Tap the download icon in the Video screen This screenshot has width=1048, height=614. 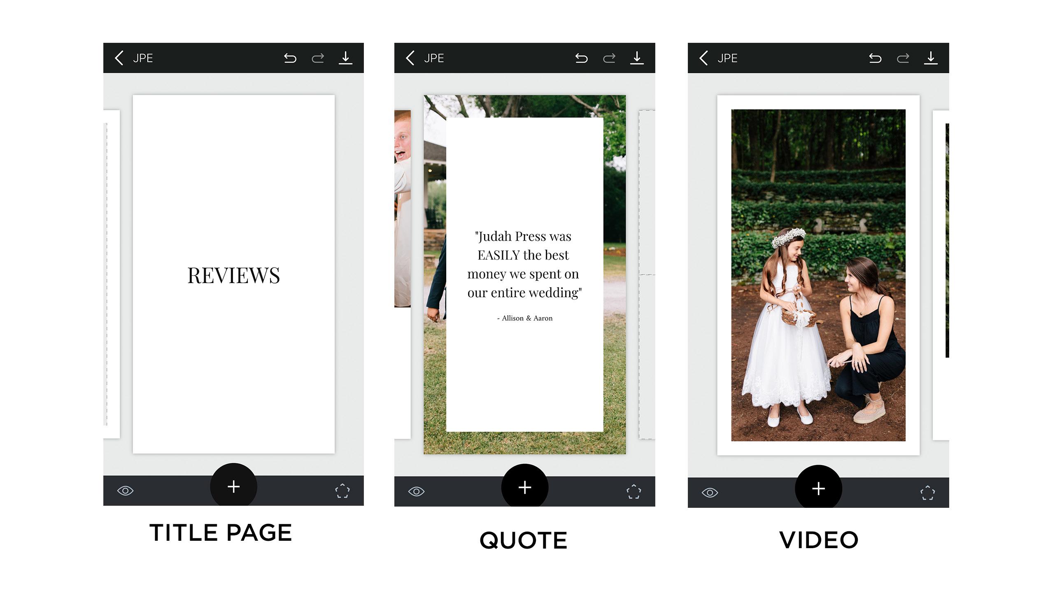coord(931,58)
